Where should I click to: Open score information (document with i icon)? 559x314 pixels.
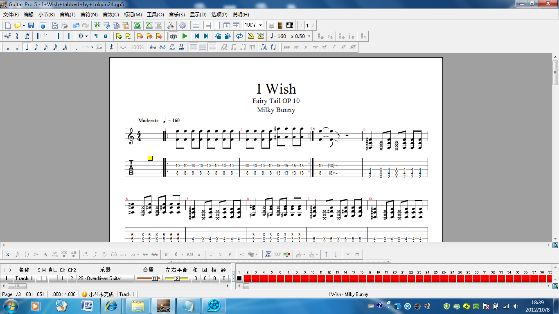point(43,25)
